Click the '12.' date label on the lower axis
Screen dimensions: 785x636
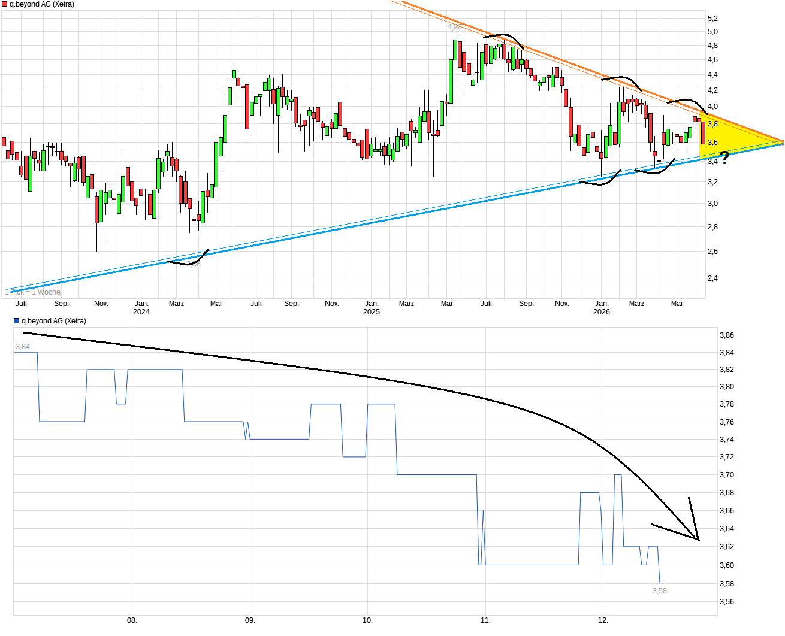pos(603,620)
